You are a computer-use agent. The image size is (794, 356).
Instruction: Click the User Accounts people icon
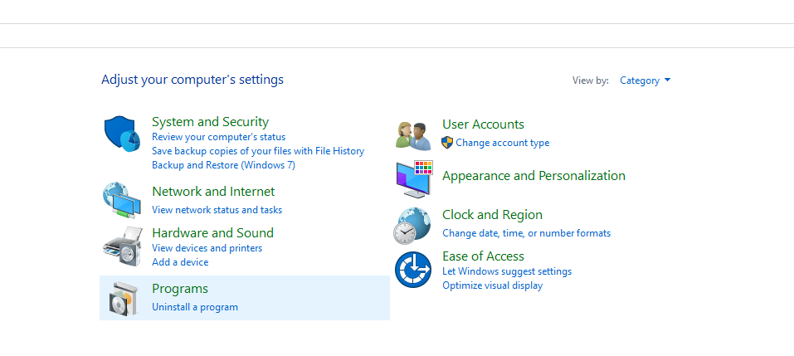click(412, 134)
